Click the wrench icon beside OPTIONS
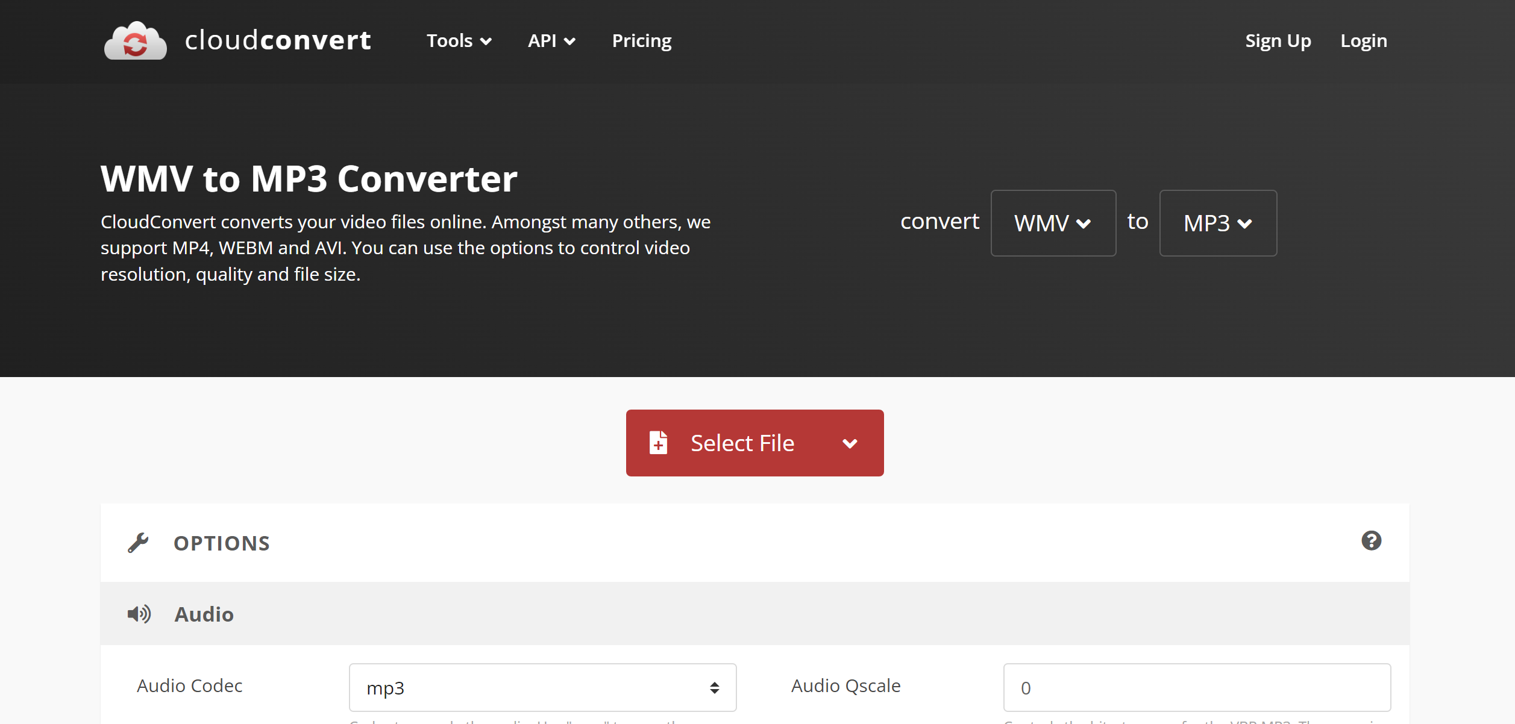The height and width of the screenshot is (724, 1515). point(137,542)
